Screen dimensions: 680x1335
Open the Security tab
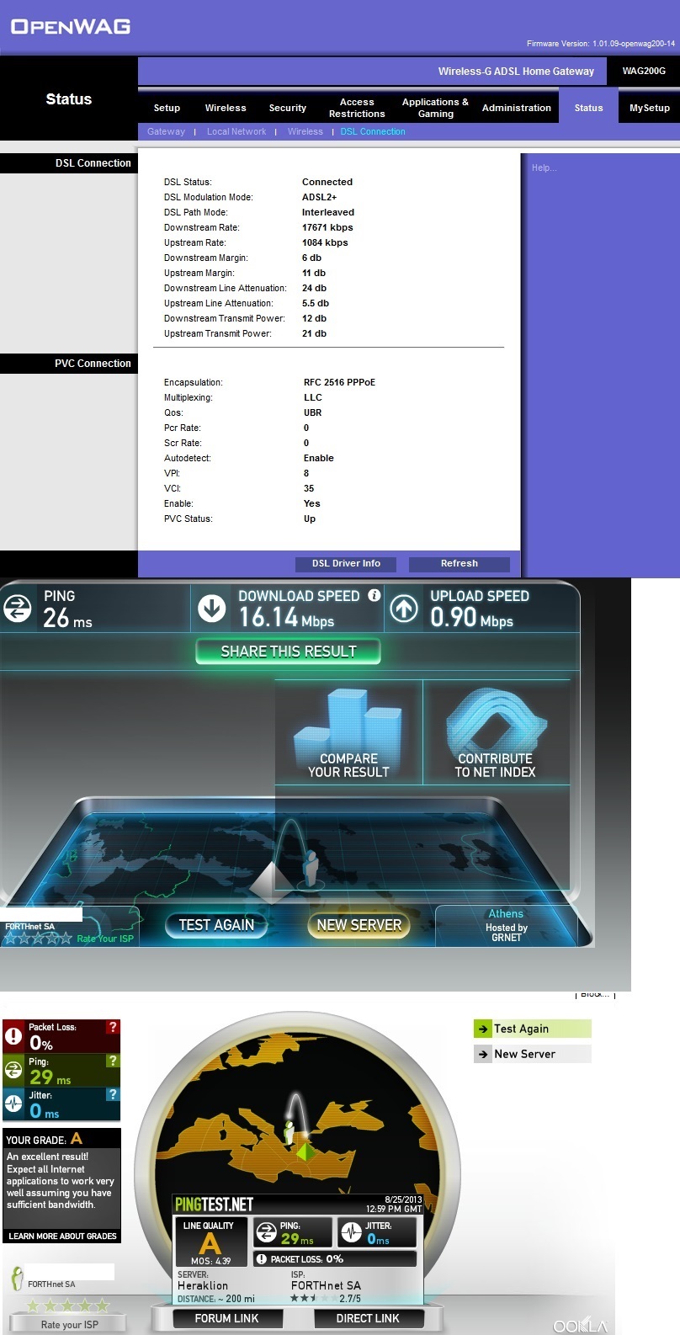point(288,108)
